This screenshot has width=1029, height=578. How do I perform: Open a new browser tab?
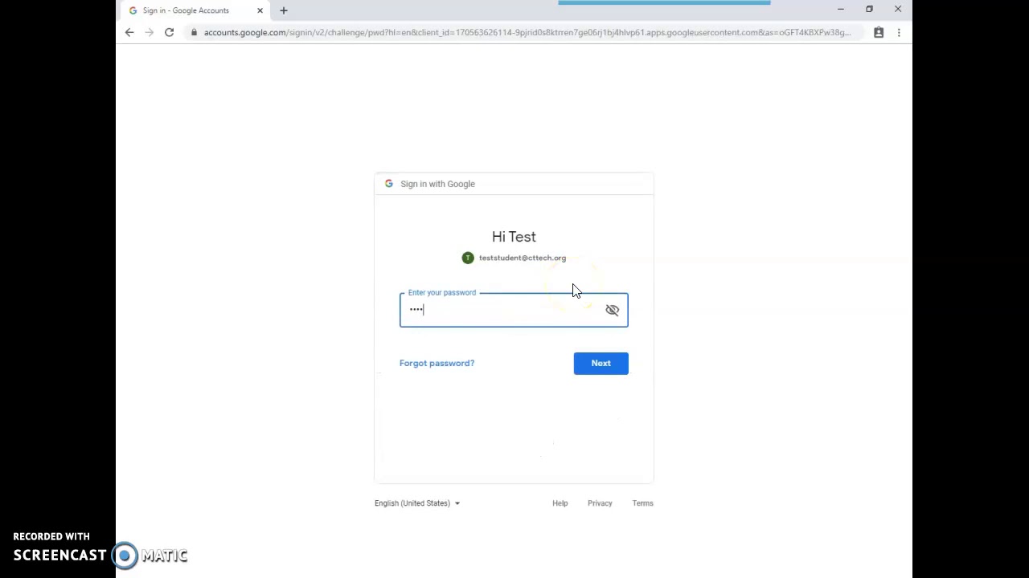pos(283,10)
